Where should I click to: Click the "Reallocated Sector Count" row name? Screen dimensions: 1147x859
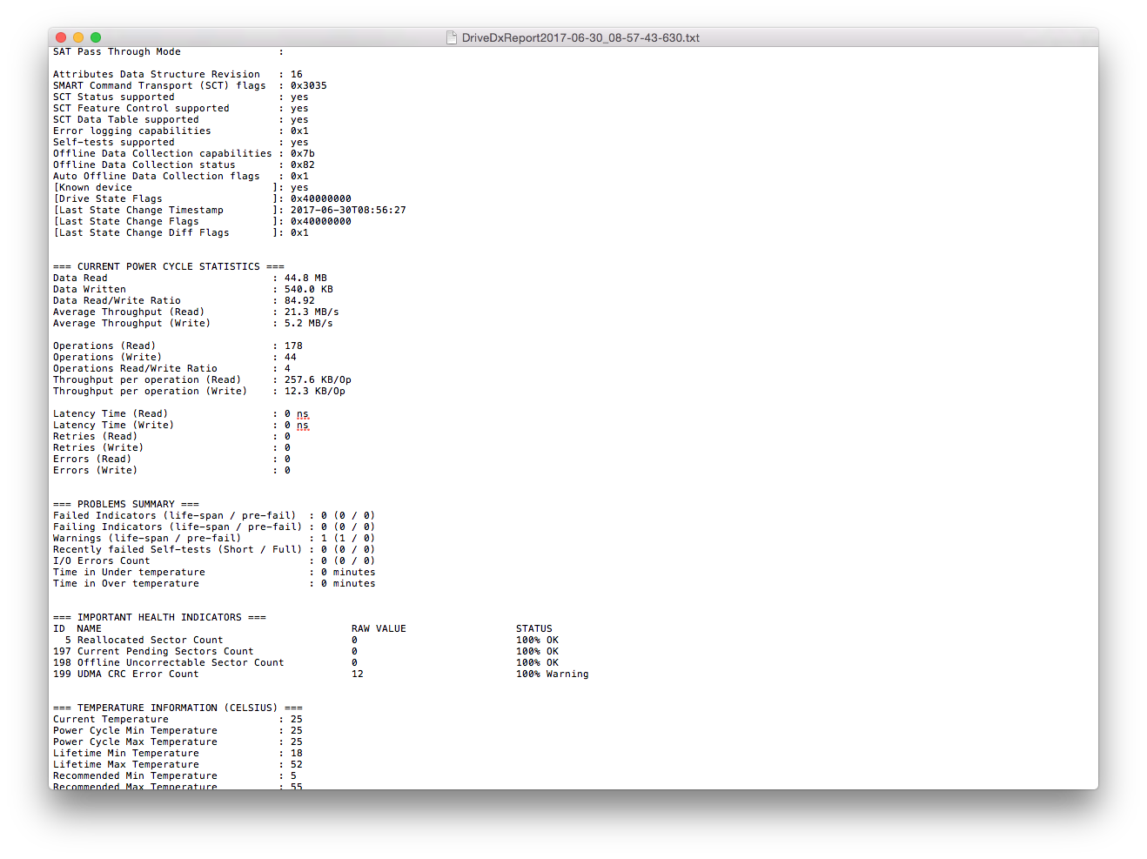[151, 641]
